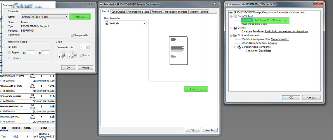The height and width of the screenshot is (140, 333).
Task: Click the printer icon at the tree root
Action: click(231, 12)
